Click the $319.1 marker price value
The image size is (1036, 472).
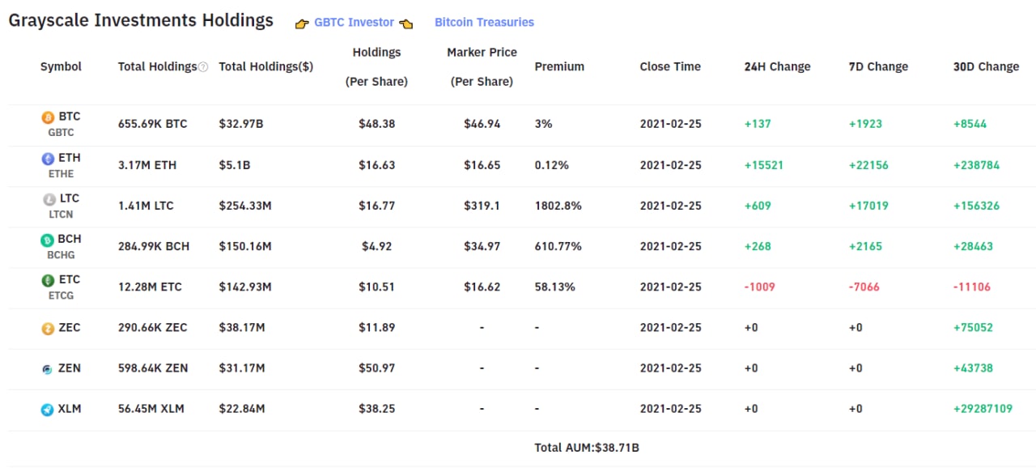click(x=482, y=206)
